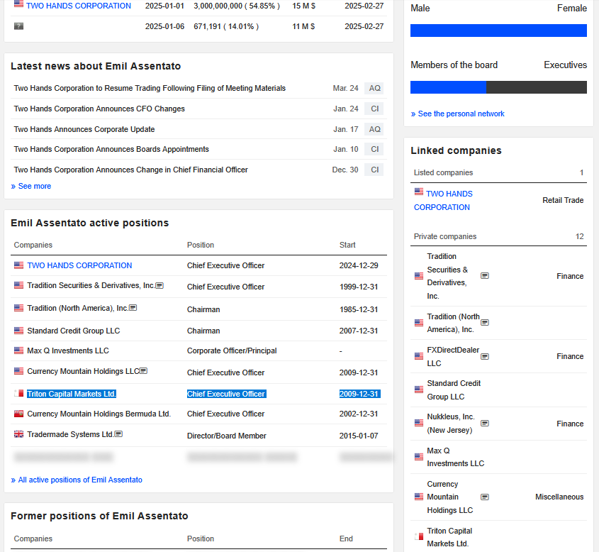Click the US flag beside Tradition Securities & Derivatives position row

(18, 285)
